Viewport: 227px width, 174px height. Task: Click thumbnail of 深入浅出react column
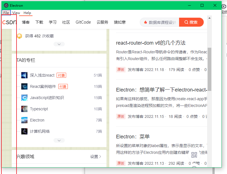click(x=24, y=75)
